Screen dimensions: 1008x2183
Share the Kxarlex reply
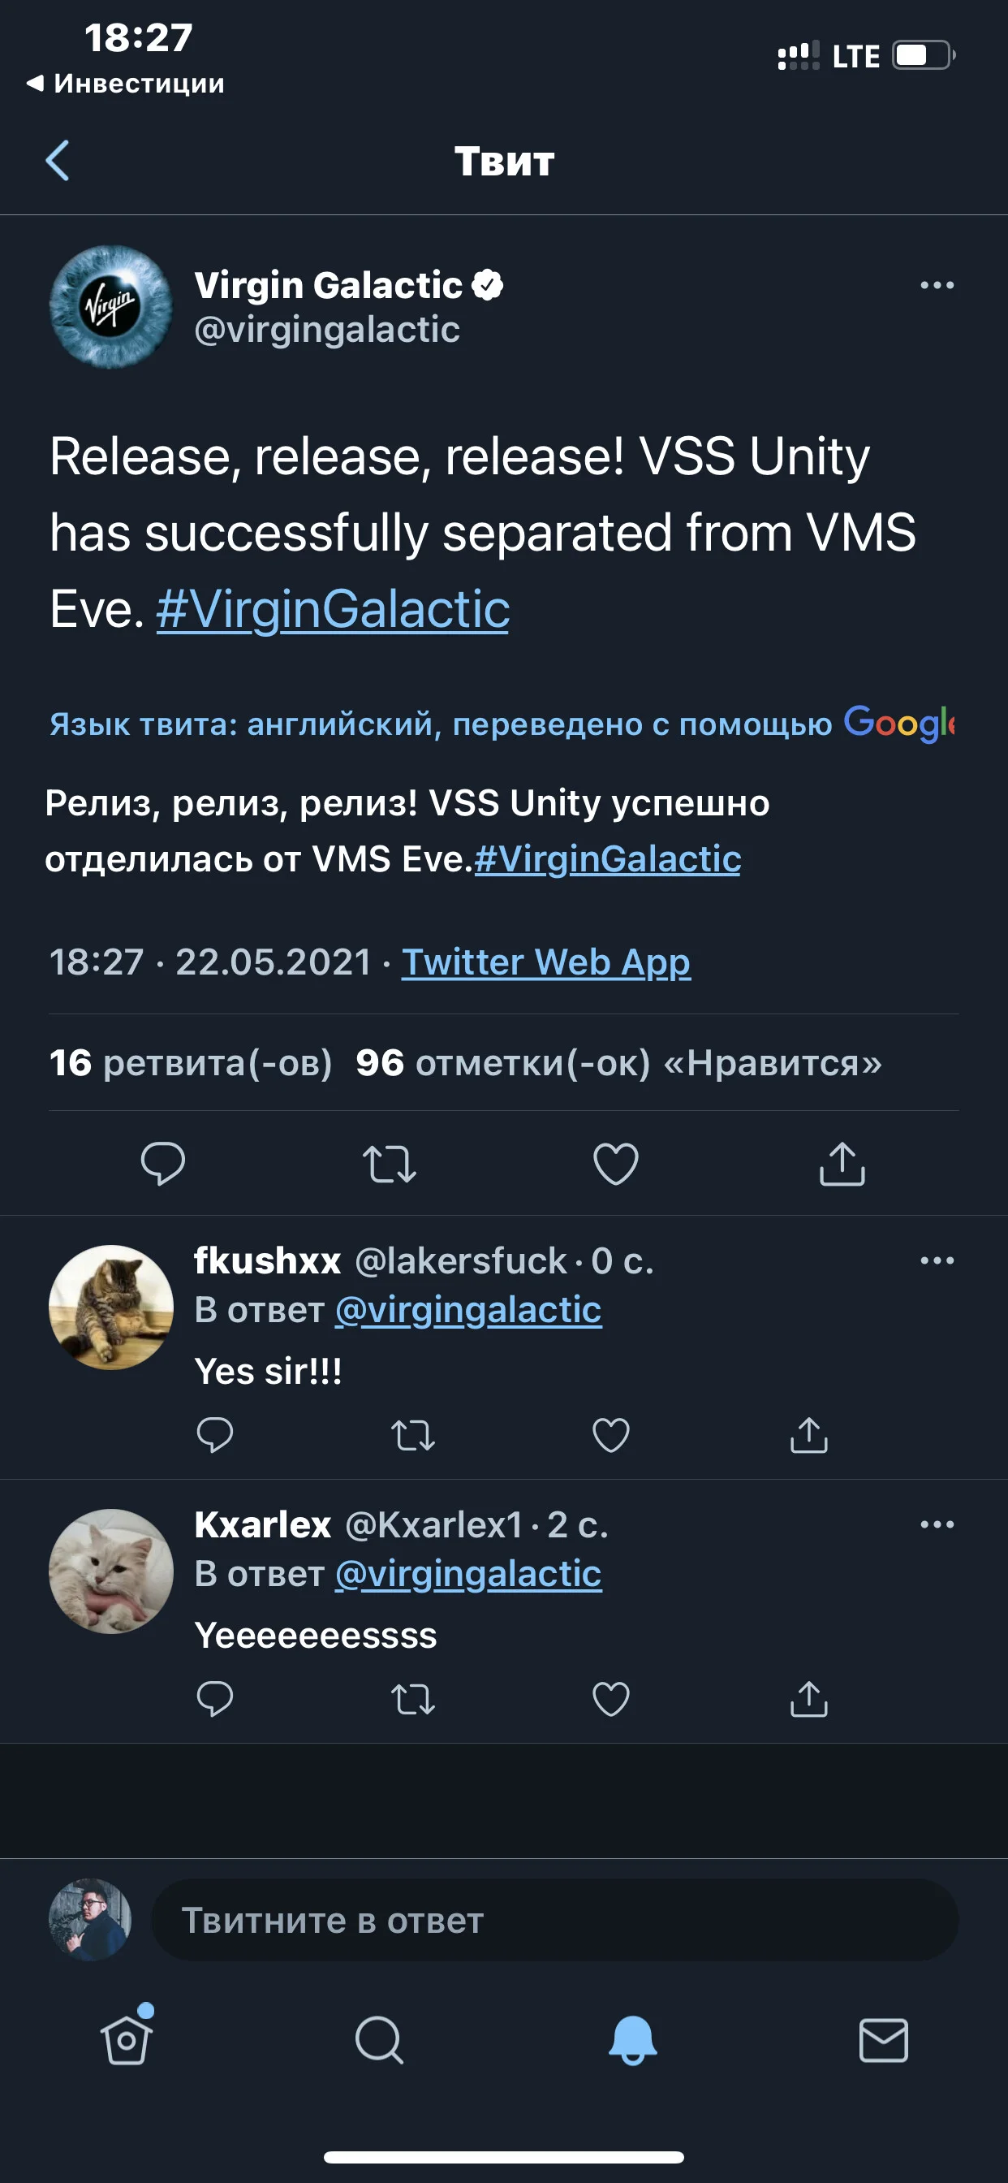point(809,1698)
